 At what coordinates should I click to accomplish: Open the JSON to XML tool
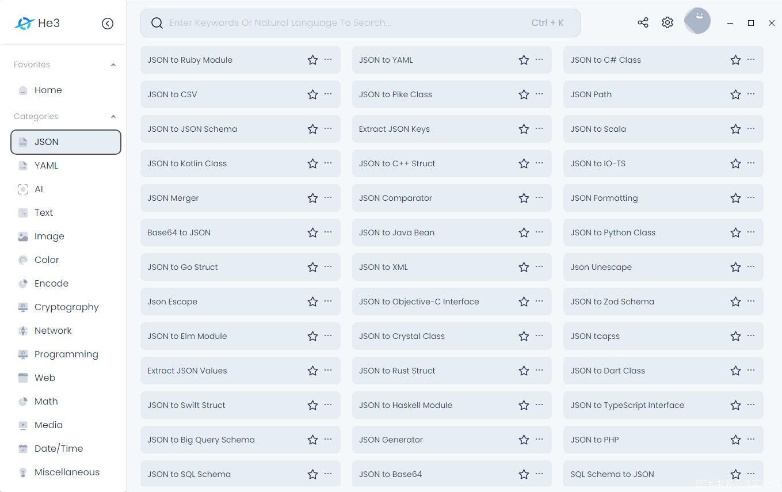[452, 267]
